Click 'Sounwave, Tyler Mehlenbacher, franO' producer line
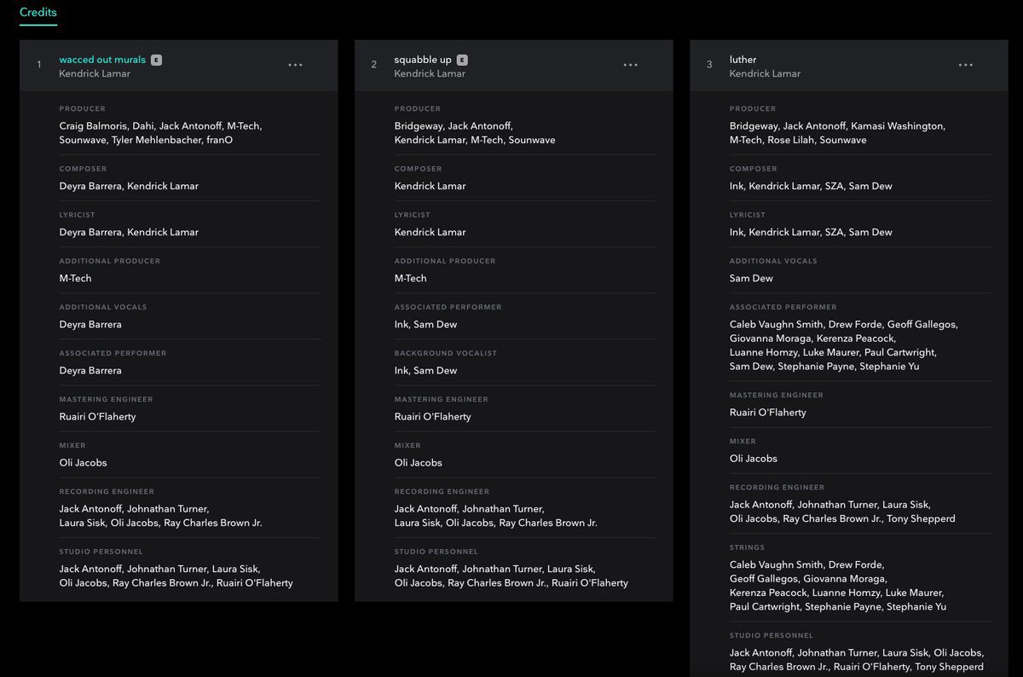The height and width of the screenshot is (677, 1023). 146,140
